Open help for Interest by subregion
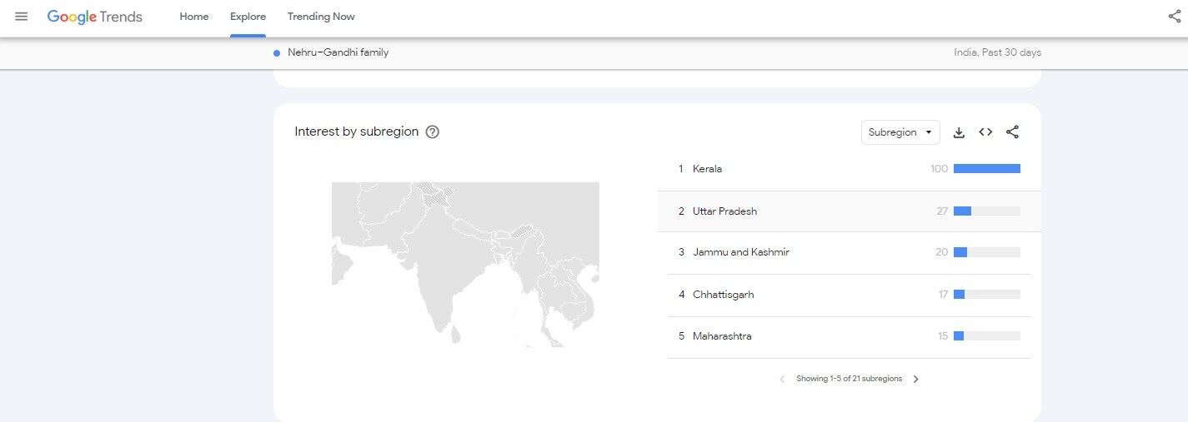The height and width of the screenshot is (422, 1188). [x=432, y=132]
